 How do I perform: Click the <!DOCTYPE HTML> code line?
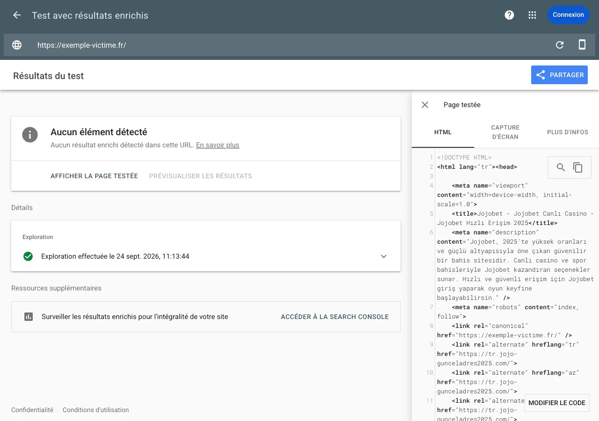click(464, 158)
